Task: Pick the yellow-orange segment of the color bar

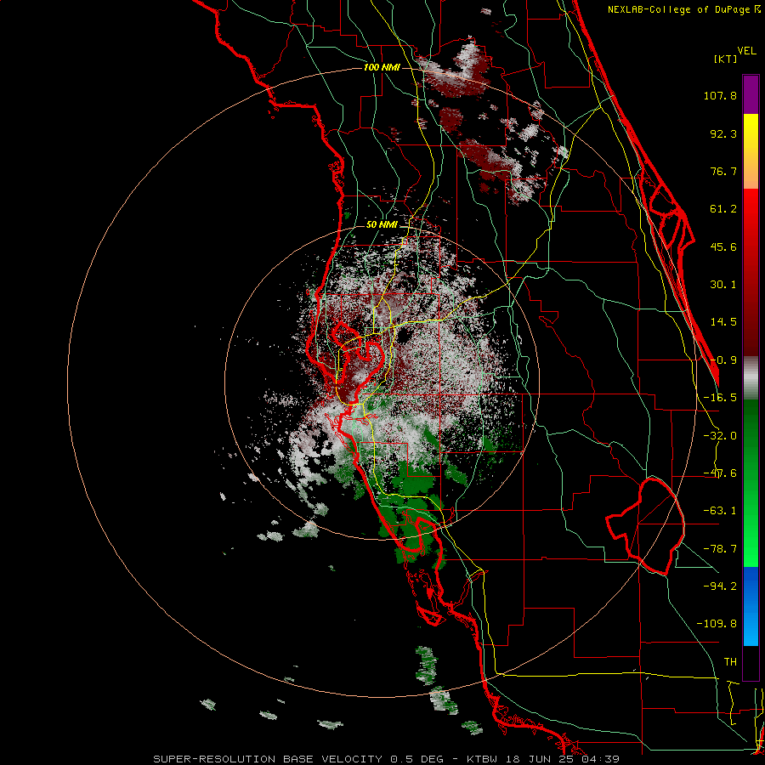Action: (x=751, y=151)
